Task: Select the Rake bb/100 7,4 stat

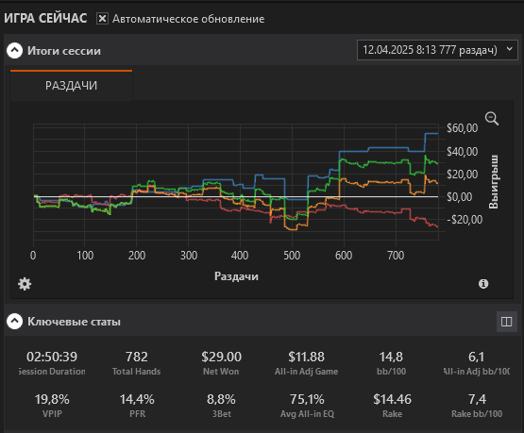Action: coord(477,405)
